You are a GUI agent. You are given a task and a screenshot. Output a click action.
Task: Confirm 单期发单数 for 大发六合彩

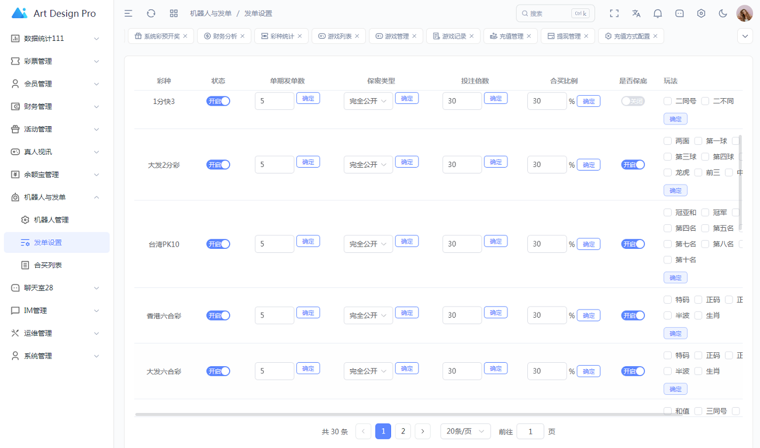[x=308, y=369]
